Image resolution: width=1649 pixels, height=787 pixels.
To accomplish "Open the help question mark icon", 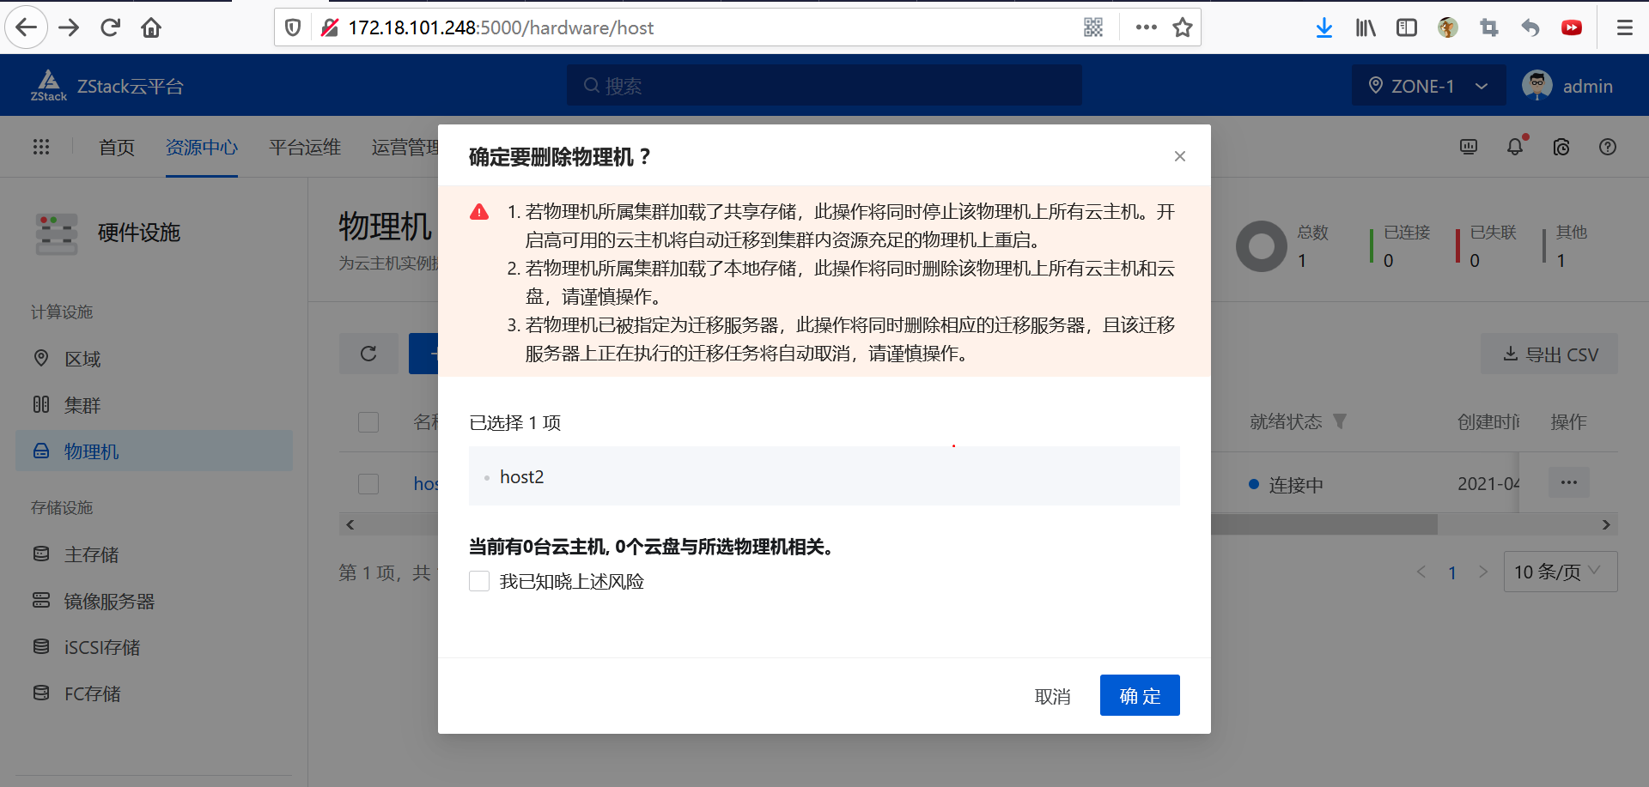I will pyautogui.click(x=1608, y=147).
